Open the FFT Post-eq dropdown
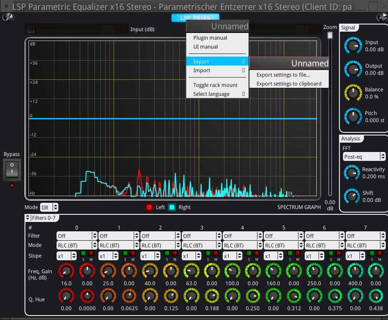The width and height of the screenshot is (388, 320). tap(364, 156)
